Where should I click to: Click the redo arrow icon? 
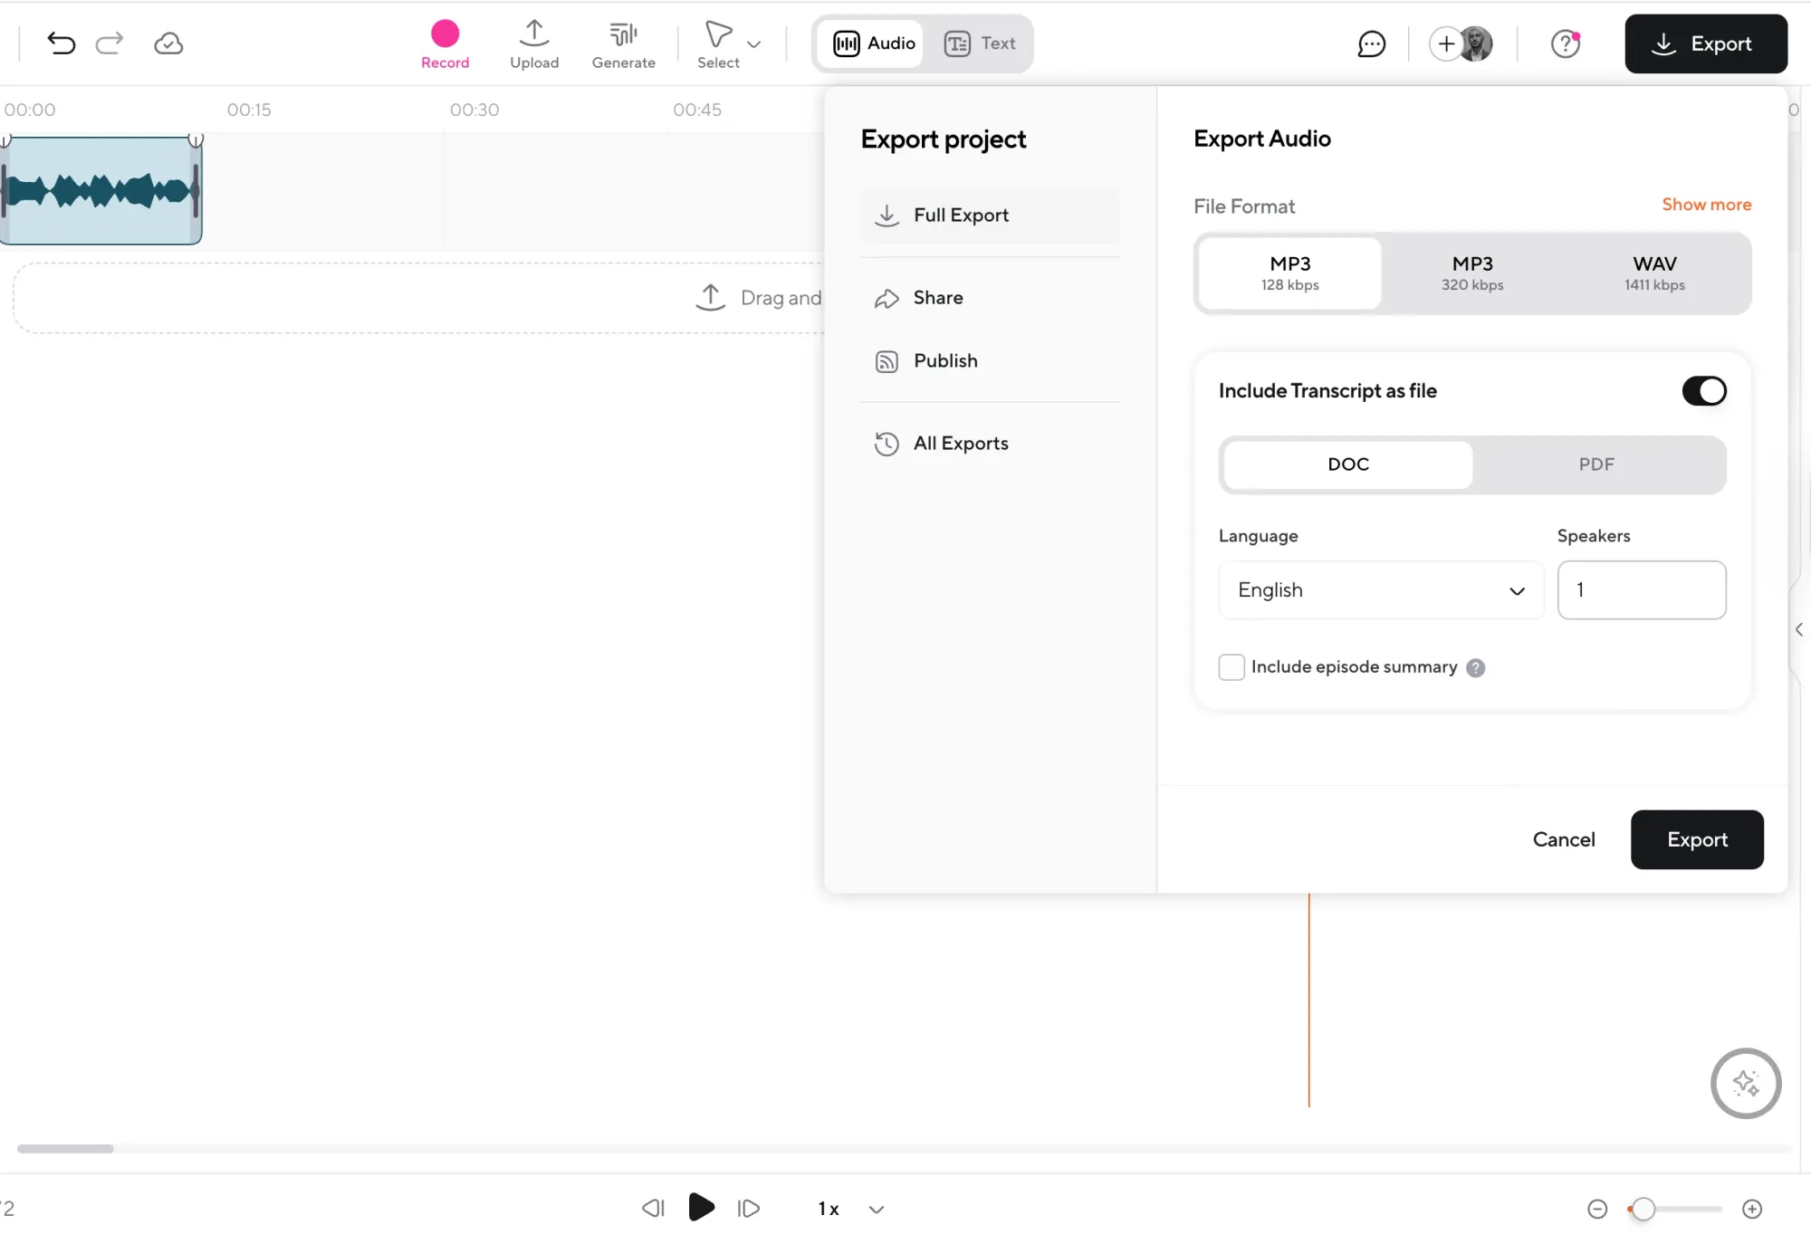click(110, 43)
